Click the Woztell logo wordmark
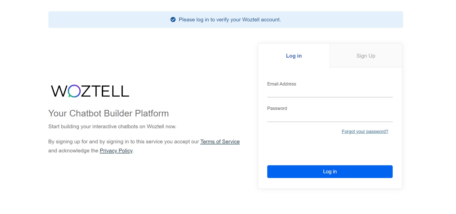Image resolution: width=456 pixels, height=214 pixels. (x=90, y=91)
